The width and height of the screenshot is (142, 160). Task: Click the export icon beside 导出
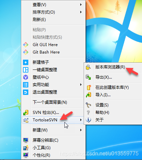point(88,77)
